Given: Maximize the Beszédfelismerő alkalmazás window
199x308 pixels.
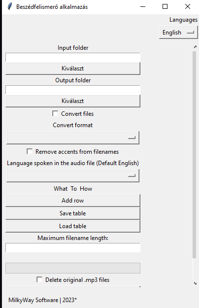Looking at the screenshot, I should (165, 7).
